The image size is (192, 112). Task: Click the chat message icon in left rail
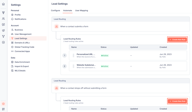(3, 25)
